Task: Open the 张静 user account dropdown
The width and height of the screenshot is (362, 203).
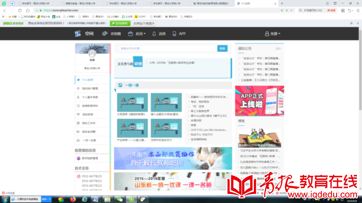Action: [273, 34]
